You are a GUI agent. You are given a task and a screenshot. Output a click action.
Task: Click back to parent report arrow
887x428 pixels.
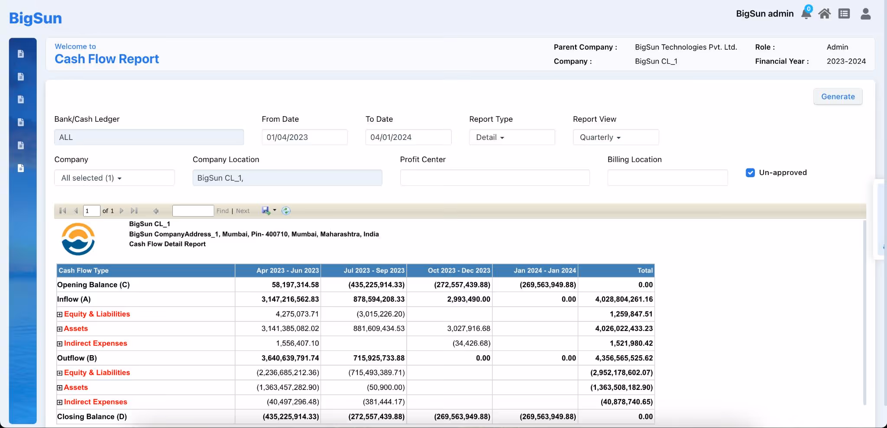[x=156, y=211]
